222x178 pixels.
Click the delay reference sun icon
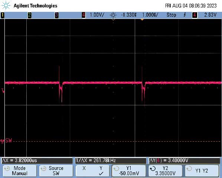[x=113, y=15]
